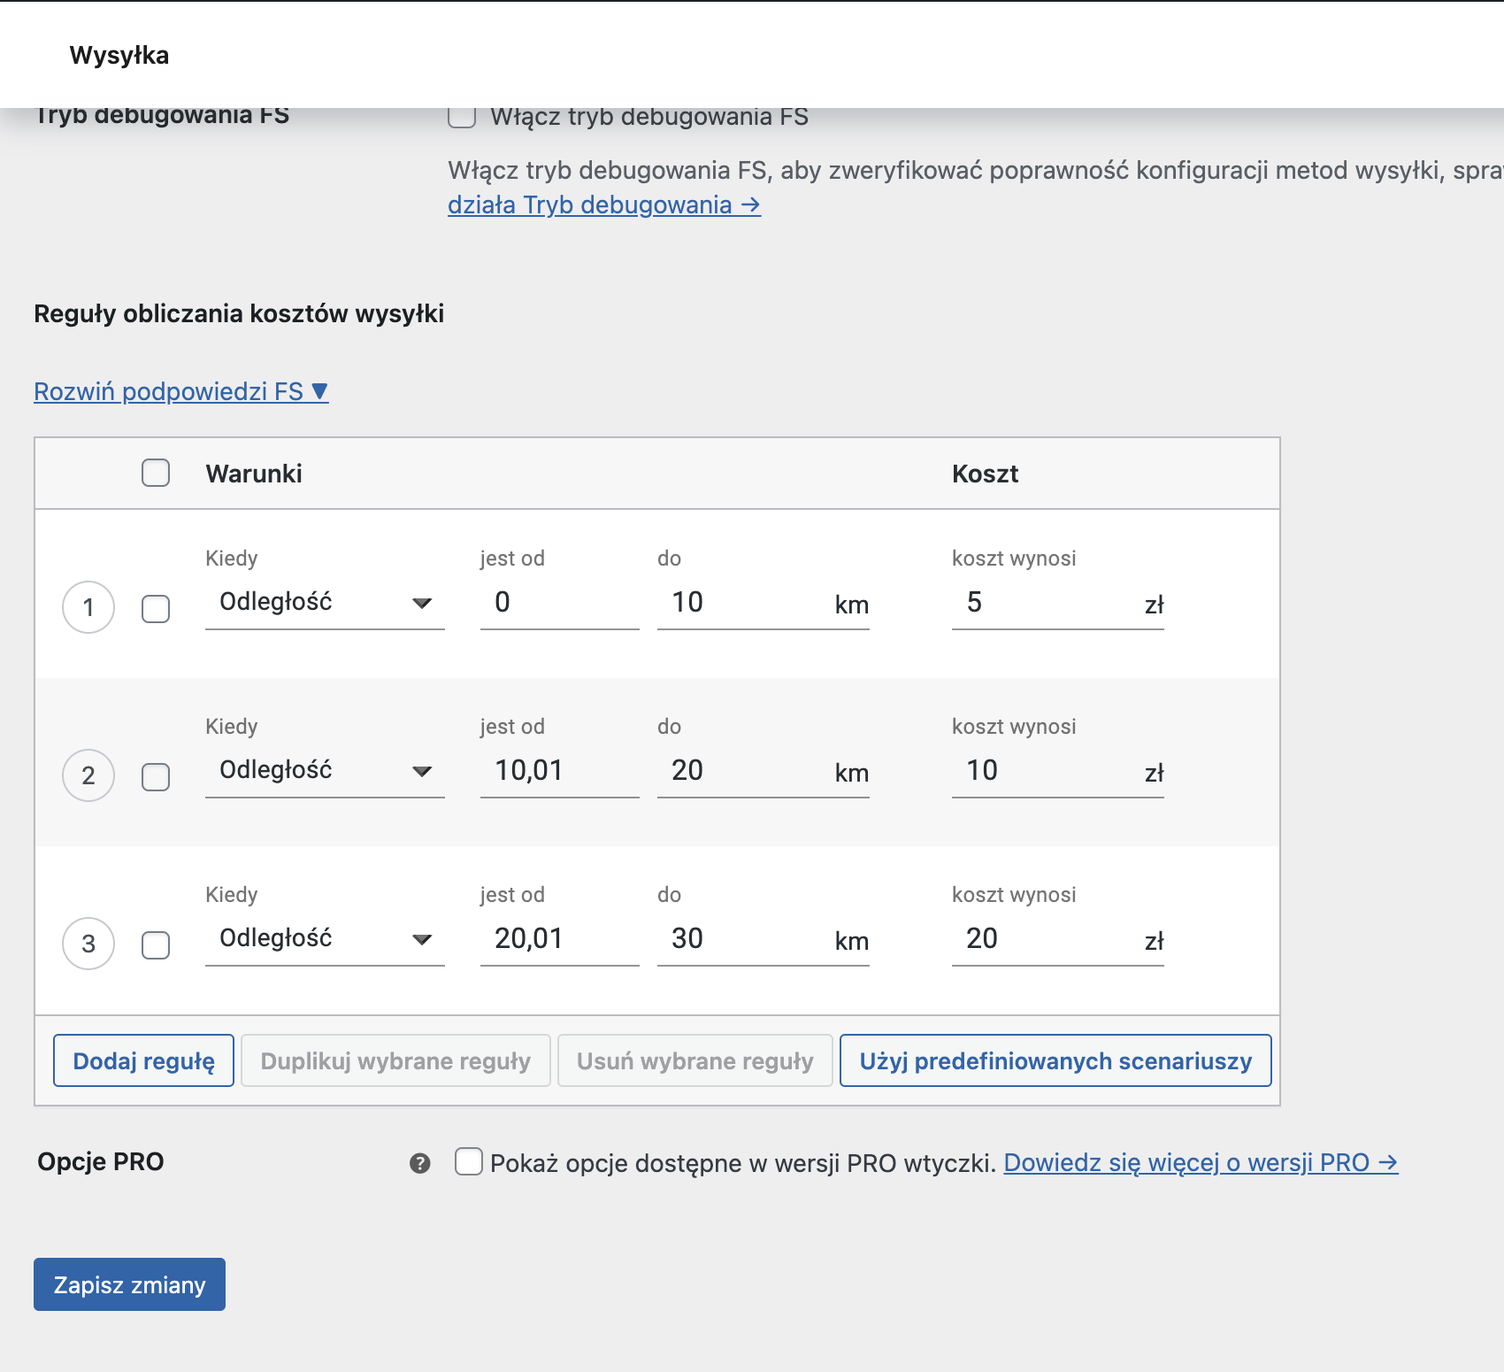The image size is (1504, 1372).
Task: Click the rule number 3 circle handle
Action: click(88, 944)
